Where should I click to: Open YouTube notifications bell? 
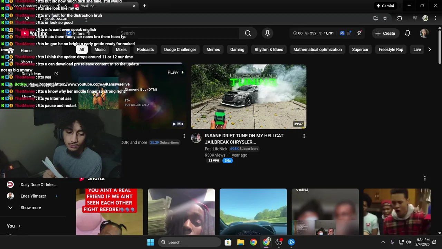tap(407, 33)
